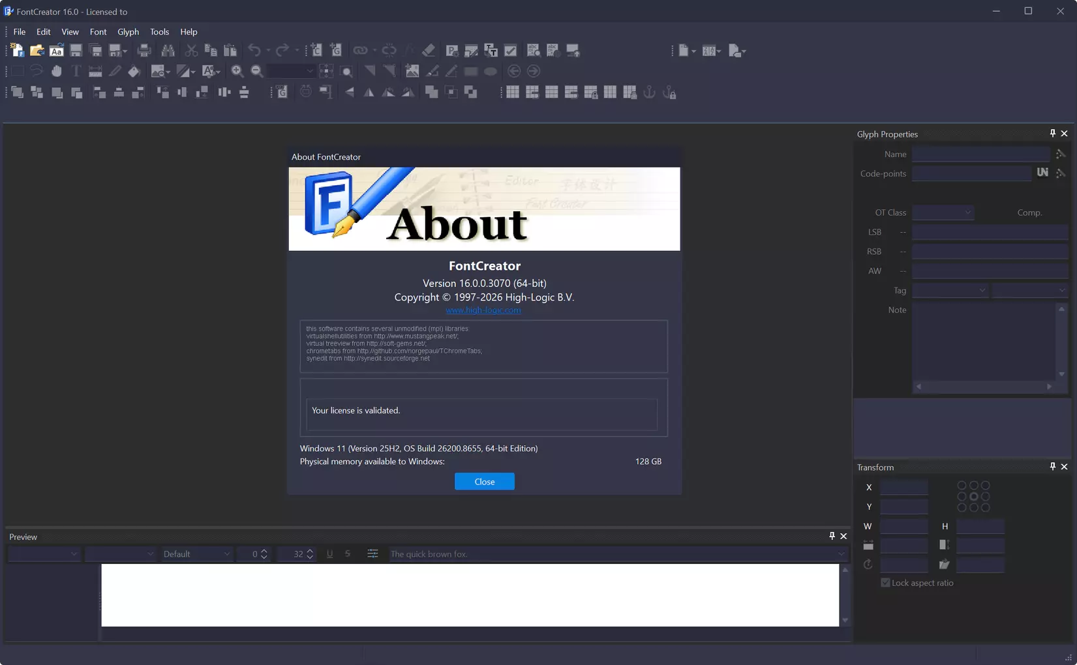The width and height of the screenshot is (1077, 665).
Task: Click the Zoom Out magnifier icon
Action: click(257, 71)
